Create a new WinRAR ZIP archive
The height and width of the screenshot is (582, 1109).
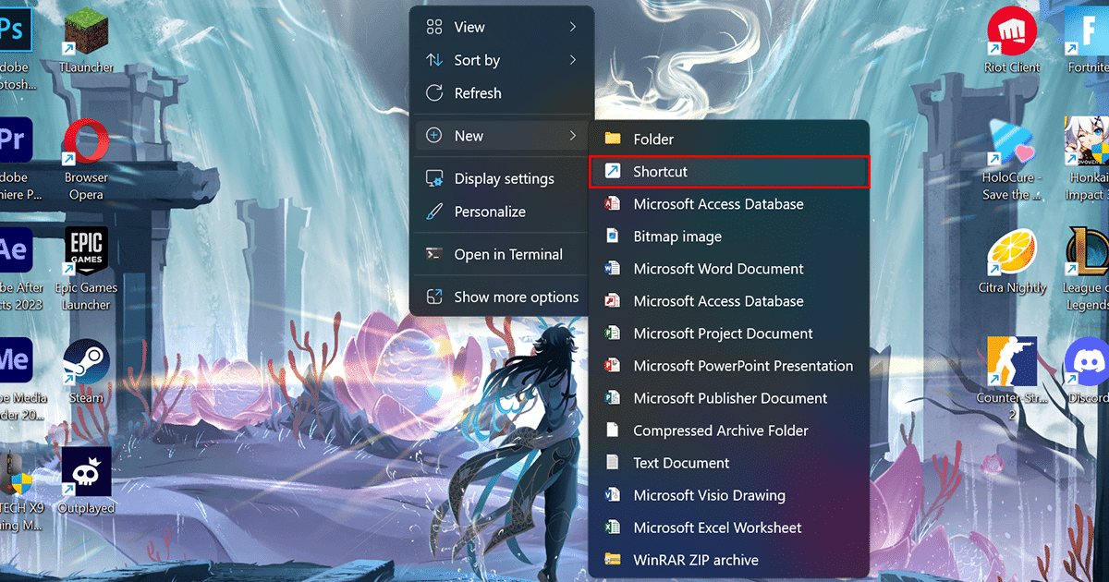tap(729, 560)
